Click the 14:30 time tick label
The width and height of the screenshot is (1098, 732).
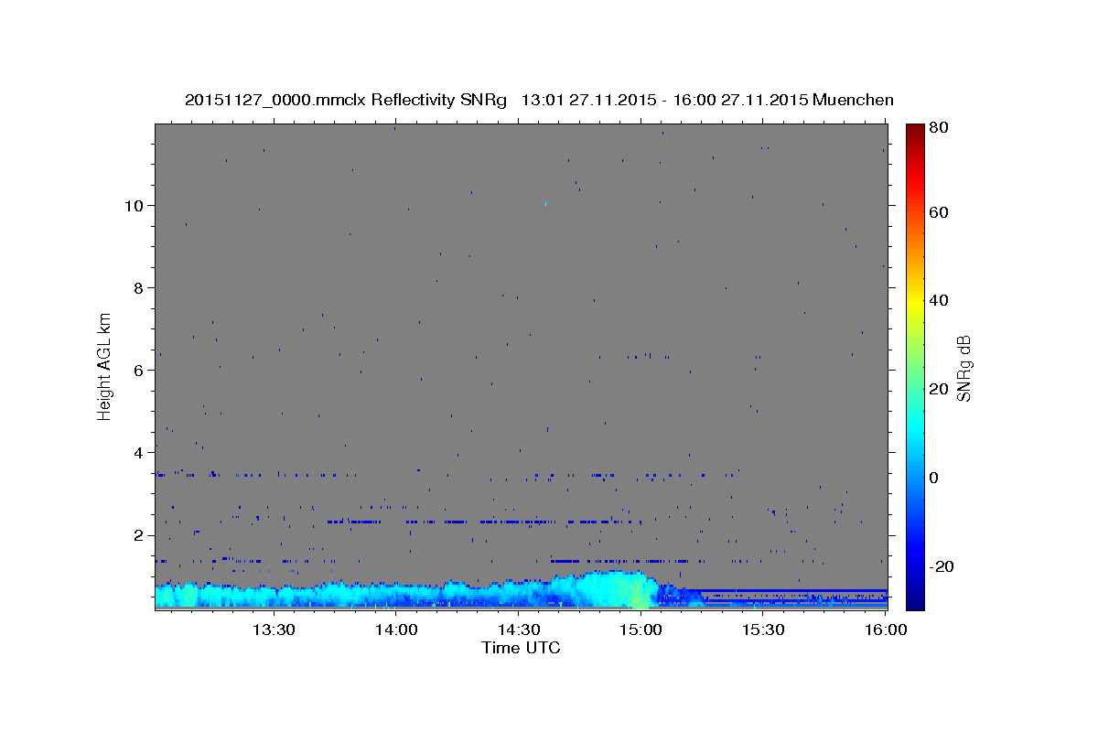(x=518, y=630)
